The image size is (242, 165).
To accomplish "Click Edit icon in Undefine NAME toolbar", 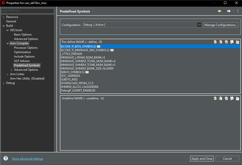I will pos(226,99).
